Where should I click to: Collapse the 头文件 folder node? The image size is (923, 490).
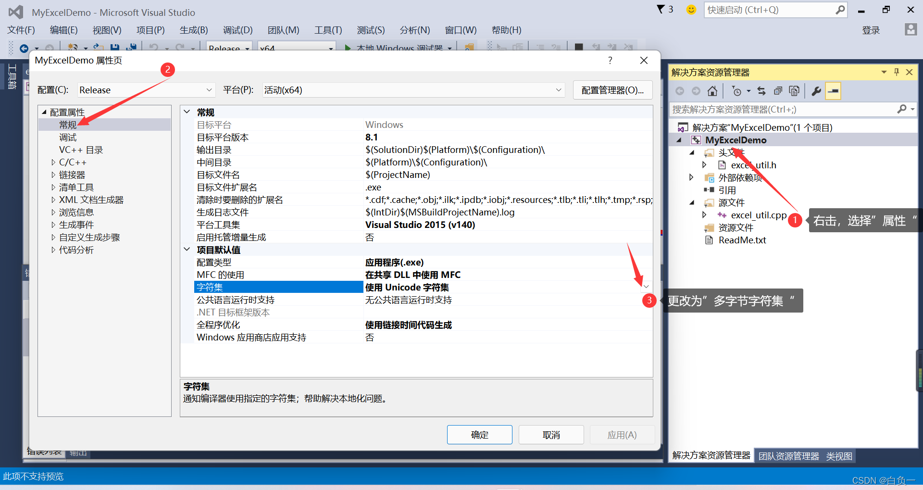click(692, 152)
